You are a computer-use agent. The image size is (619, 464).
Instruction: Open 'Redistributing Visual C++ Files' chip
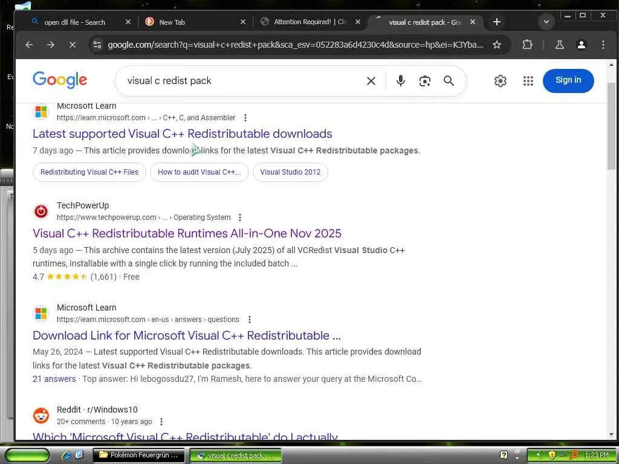(89, 172)
